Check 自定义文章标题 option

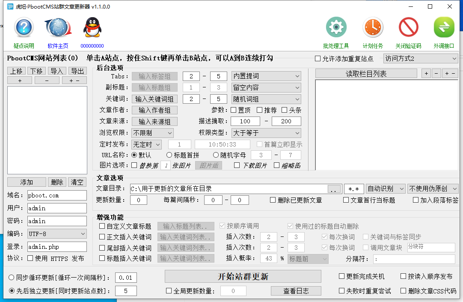pos(102,226)
